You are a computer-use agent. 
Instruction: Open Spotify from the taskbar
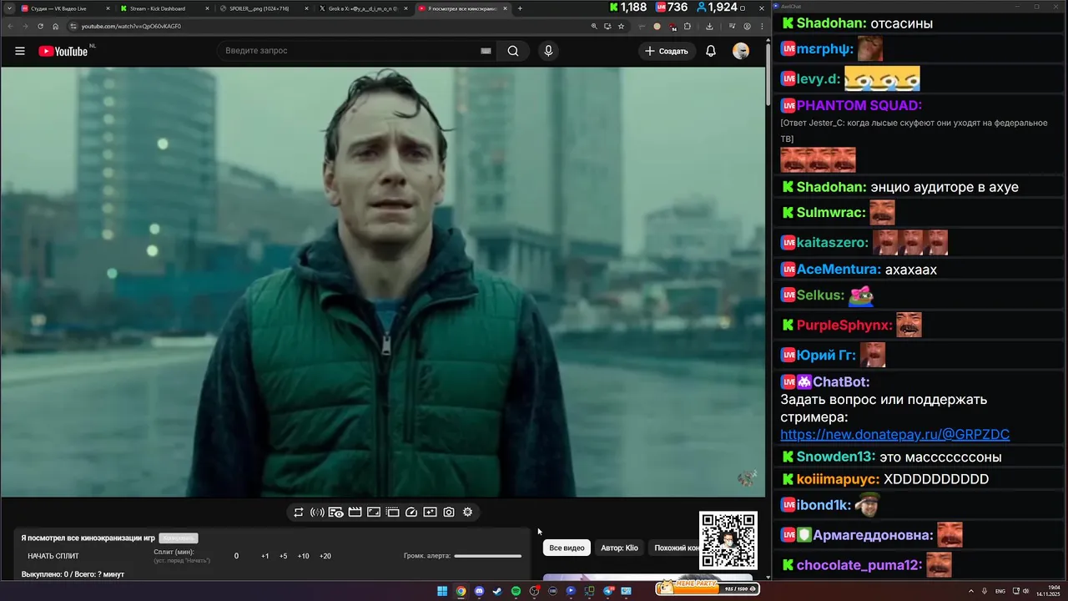click(516, 591)
